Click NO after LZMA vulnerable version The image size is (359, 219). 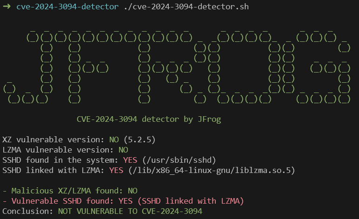pyautogui.click(x=123, y=150)
